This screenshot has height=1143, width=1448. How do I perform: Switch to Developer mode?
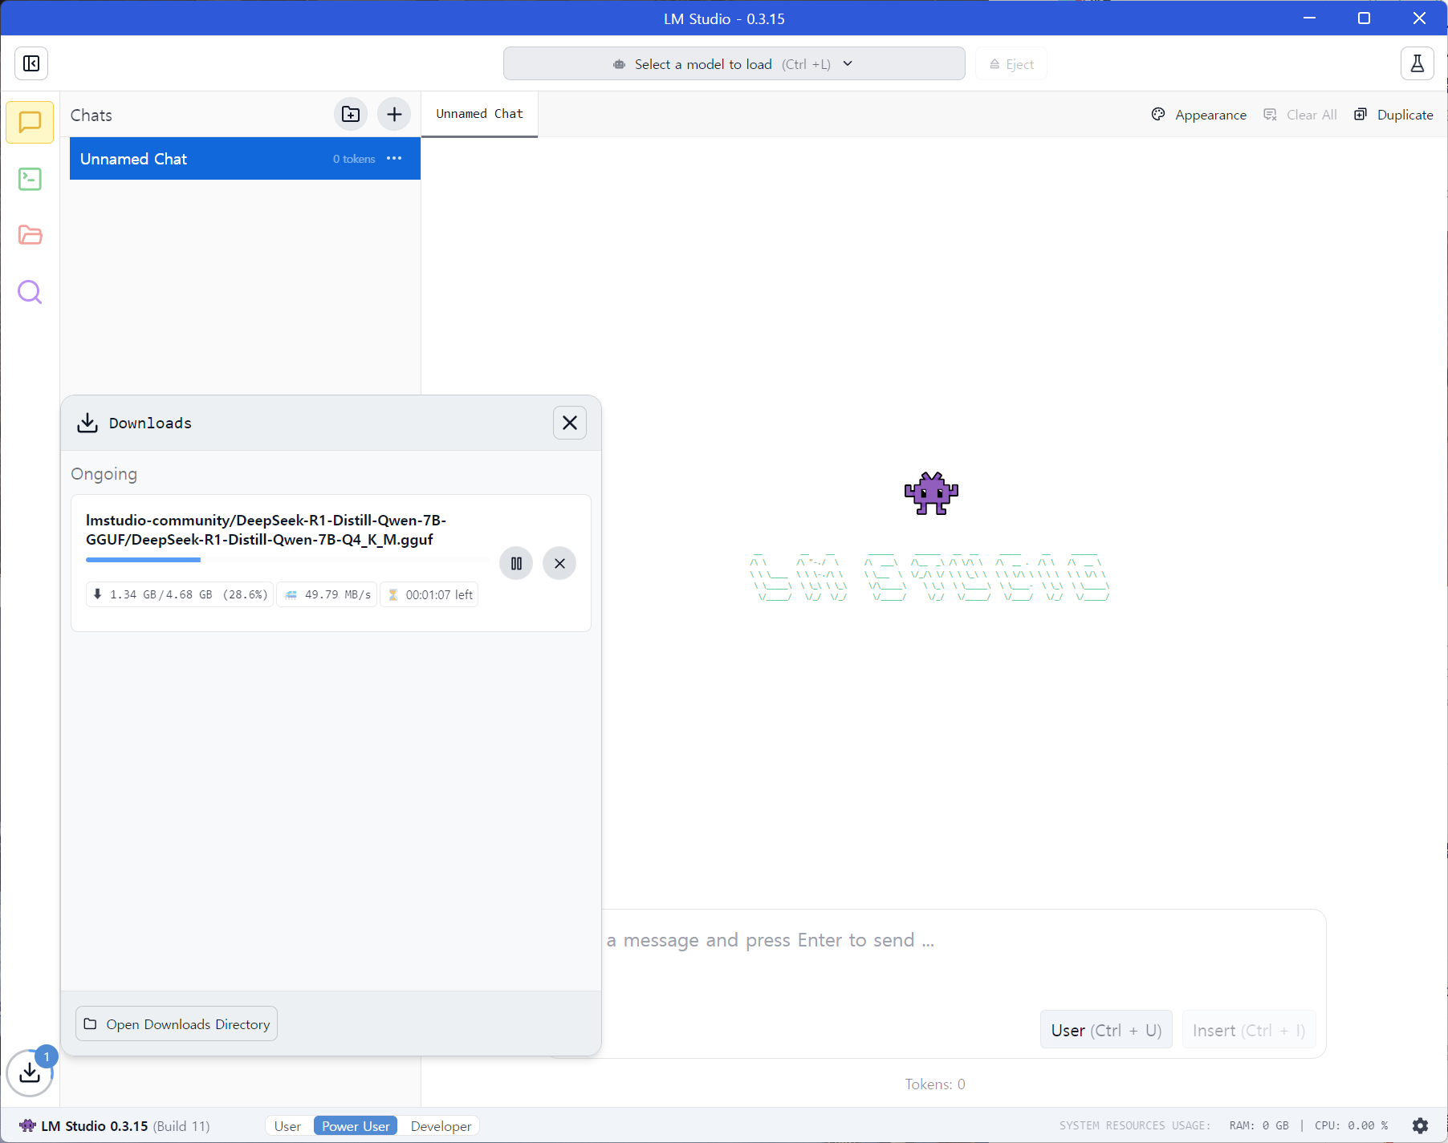click(441, 1126)
